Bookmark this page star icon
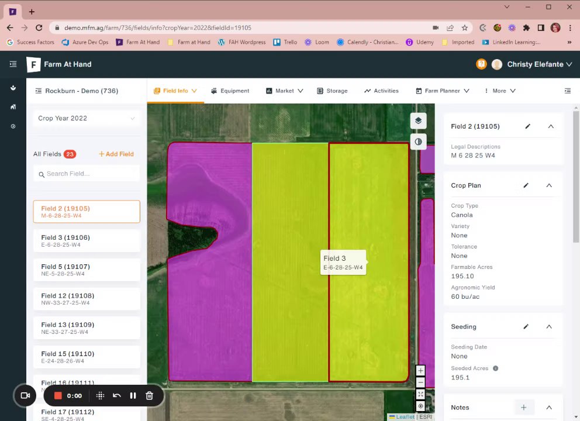Screen dimensions: 580x421 [465, 27]
